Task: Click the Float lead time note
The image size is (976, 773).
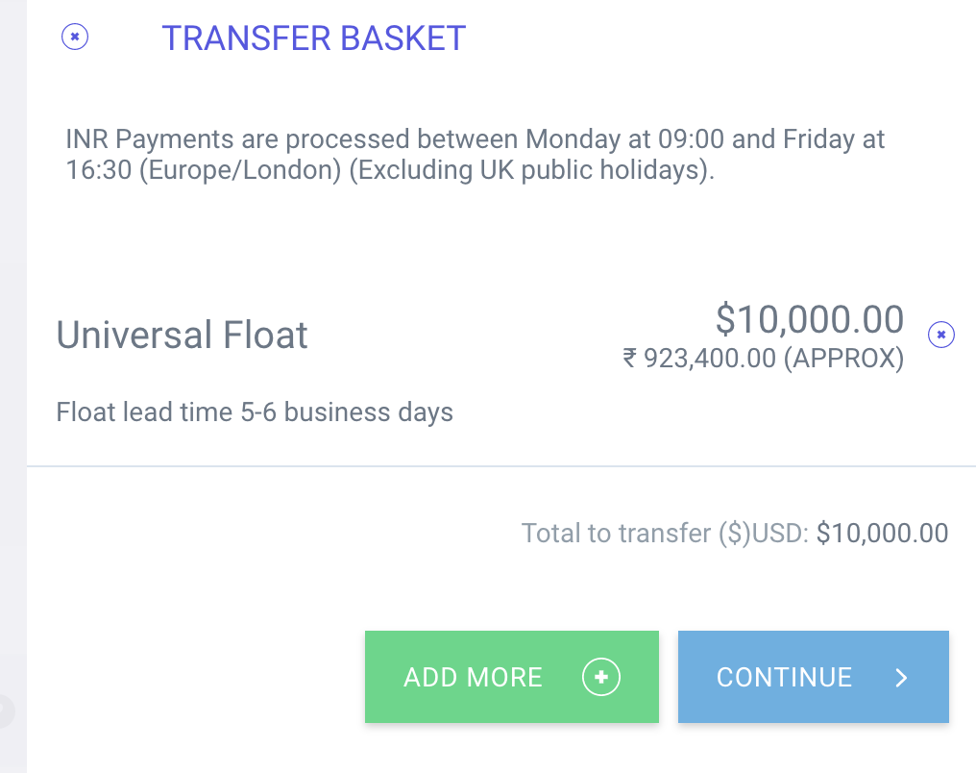Action: click(x=255, y=411)
